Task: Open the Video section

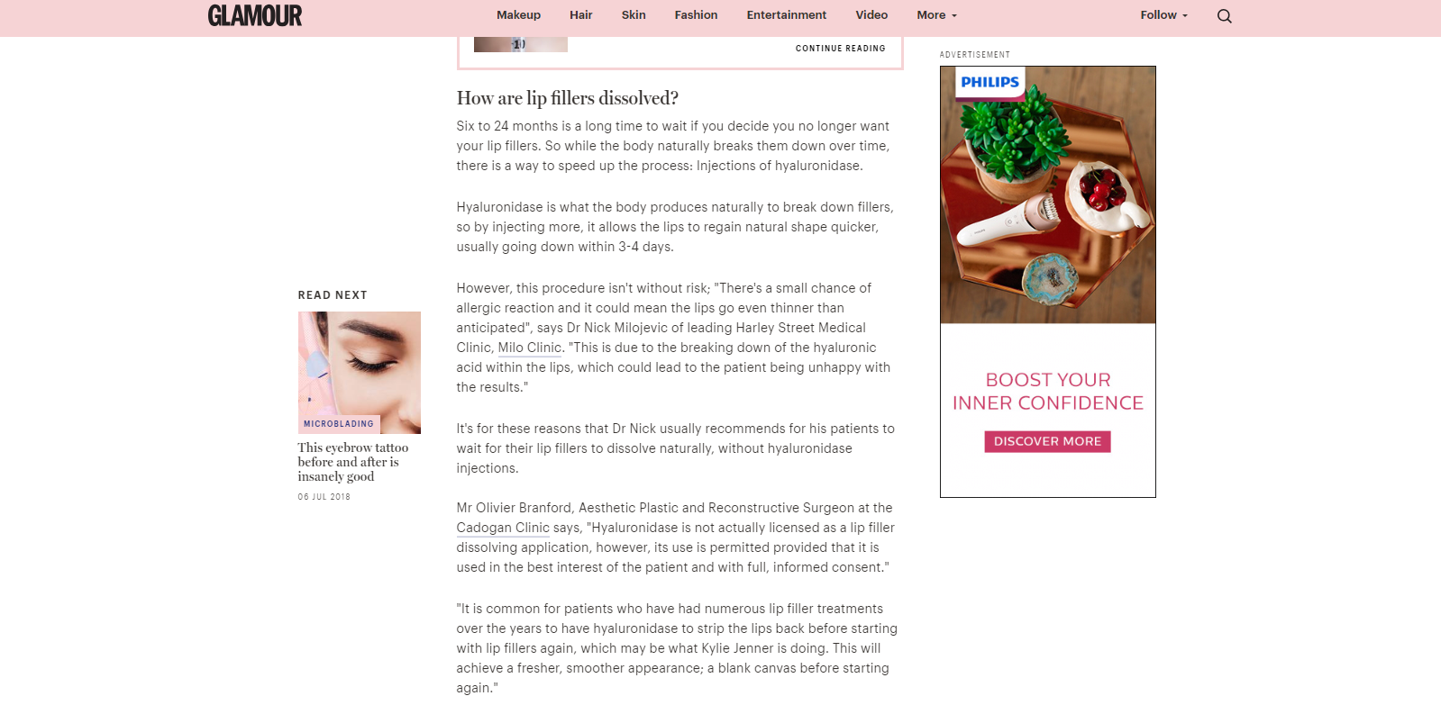Action: pos(871,15)
